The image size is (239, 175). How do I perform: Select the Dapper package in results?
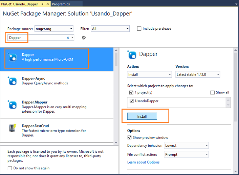[57, 59]
